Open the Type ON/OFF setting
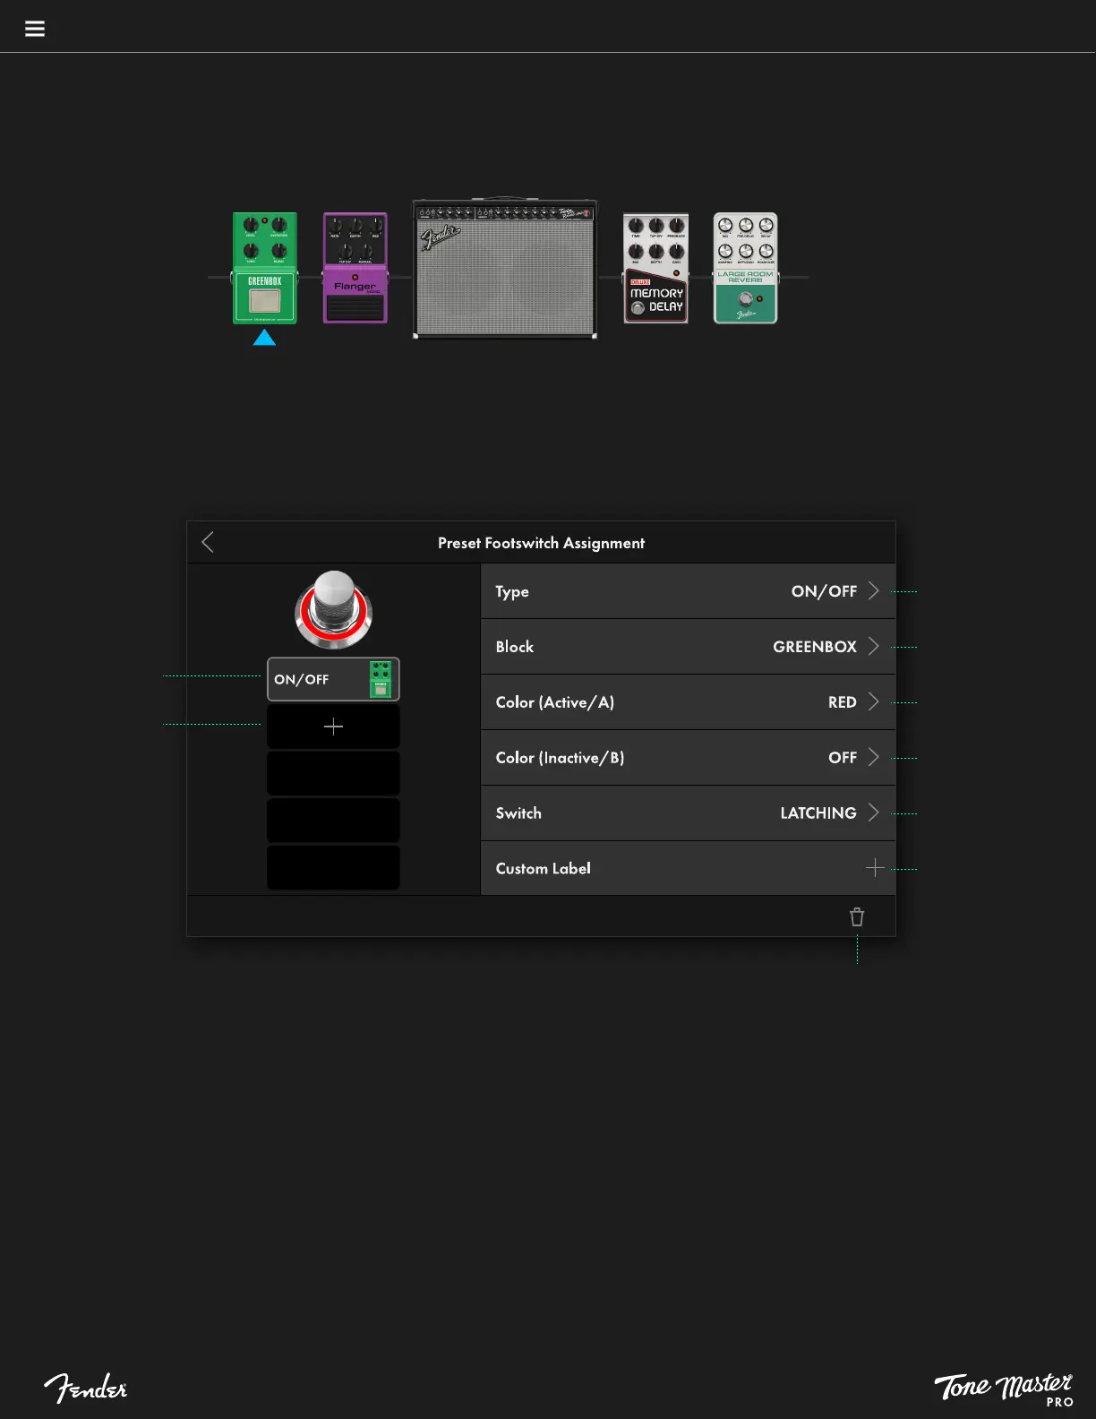The height and width of the screenshot is (1419, 1096). pyautogui.click(x=688, y=591)
